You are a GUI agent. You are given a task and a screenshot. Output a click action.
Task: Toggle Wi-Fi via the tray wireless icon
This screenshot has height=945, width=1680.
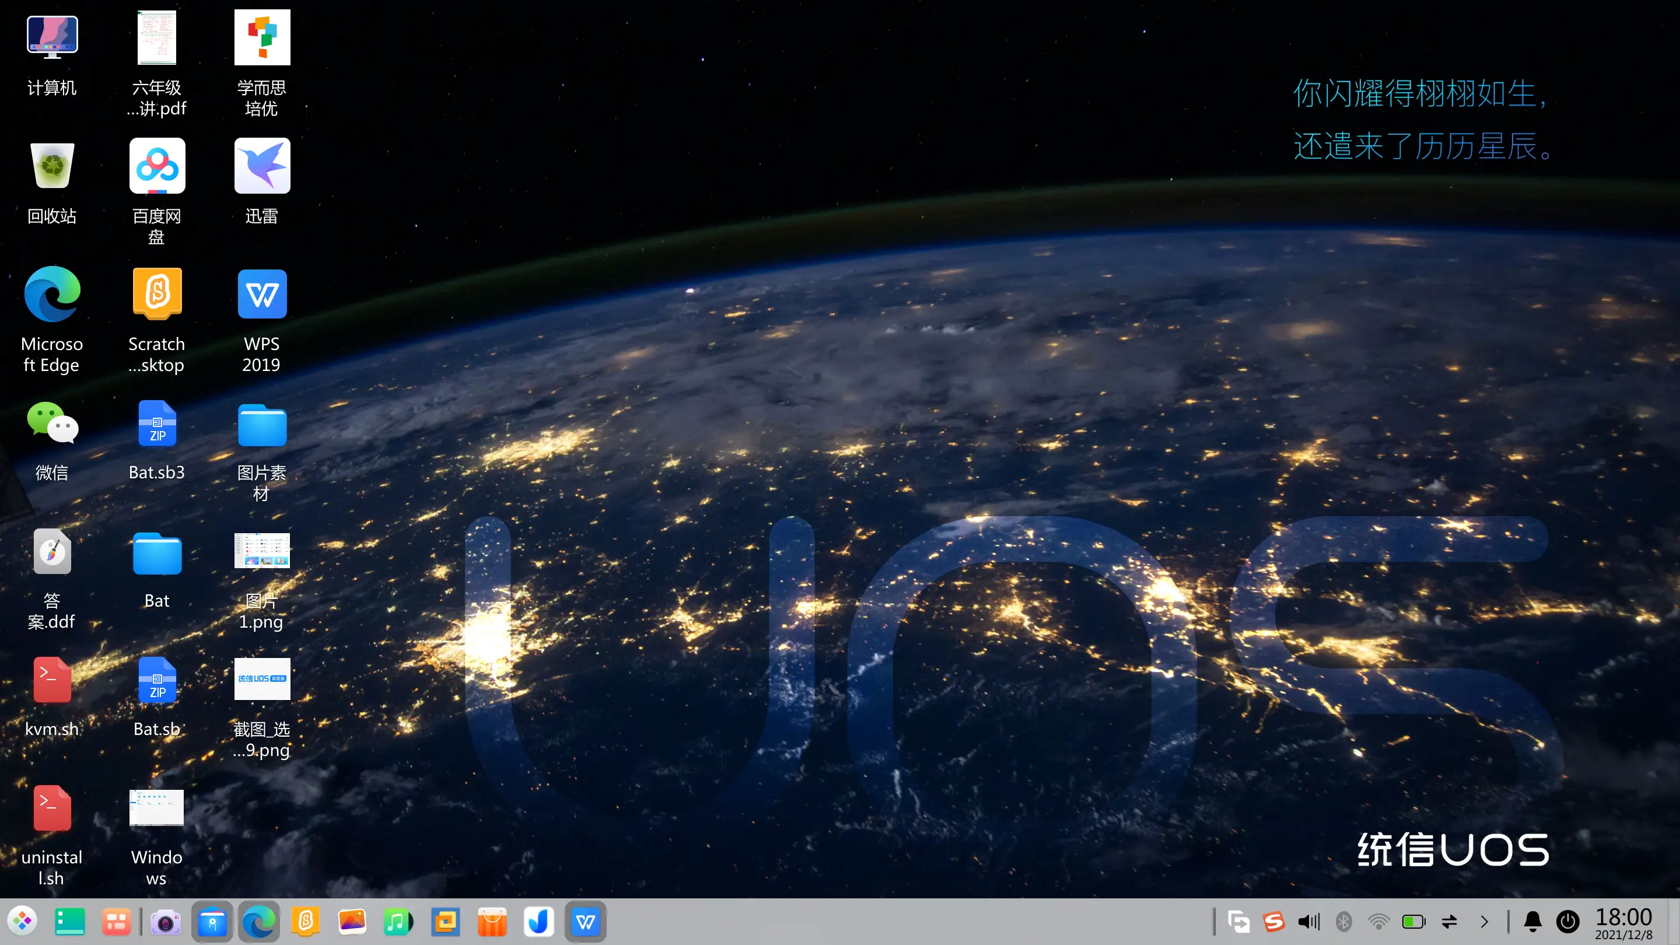click(1378, 922)
